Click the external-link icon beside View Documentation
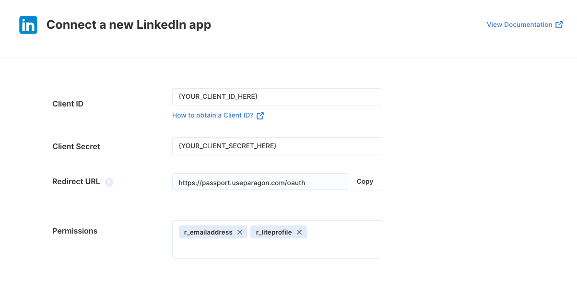Image resolution: width=577 pixels, height=283 pixels. pyautogui.click(x=559, y=25)
